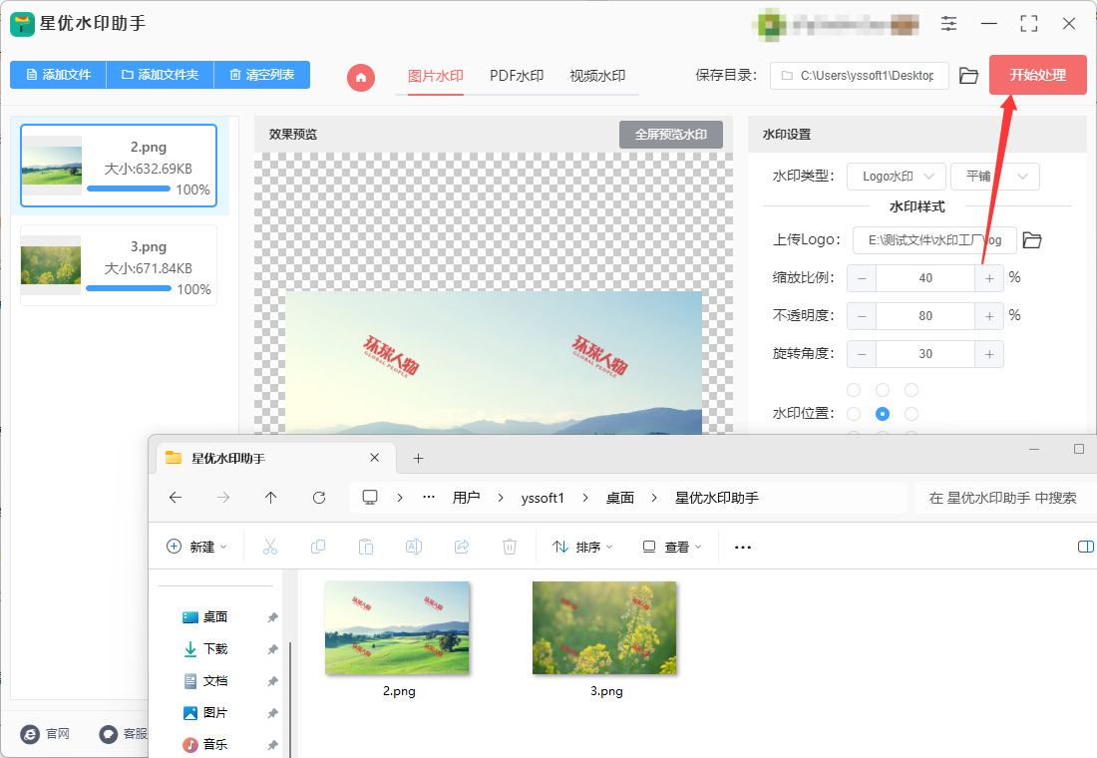
Task: Open the settings sliders icon in title bar
Action: pyautogui.click(x=948, y=24)
